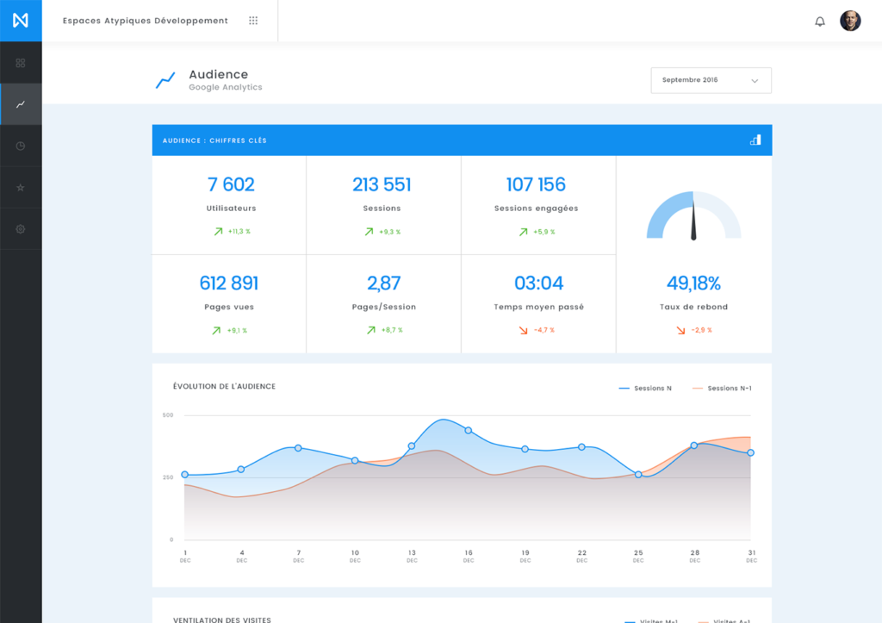This screenshot has width=882, height=623.
Task: Switch to the Ventilation des Visites section
Action: pyautogui.click(x=224, y=619)
